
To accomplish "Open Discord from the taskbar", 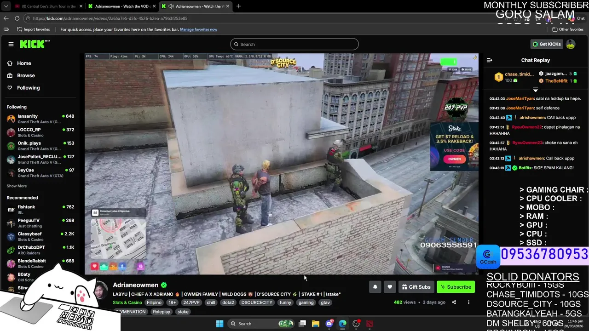I will coord(329,324).
